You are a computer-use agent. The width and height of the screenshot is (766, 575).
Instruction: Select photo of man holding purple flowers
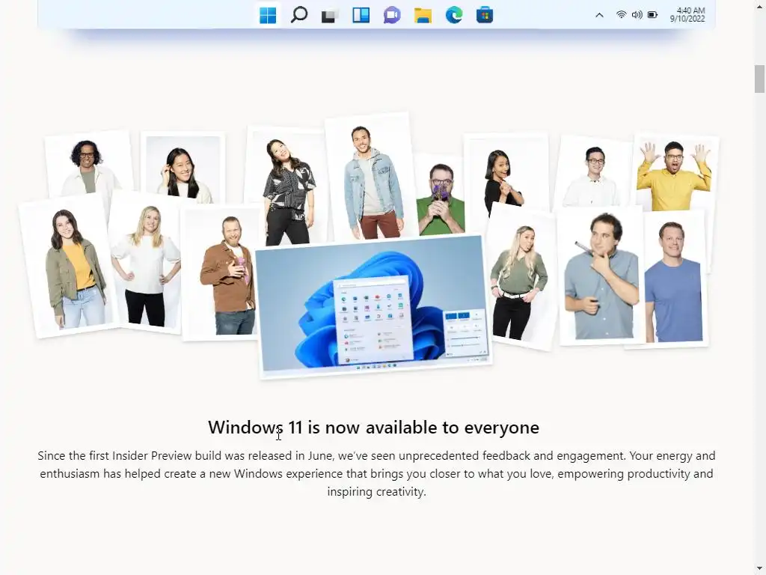coord(440,195)
